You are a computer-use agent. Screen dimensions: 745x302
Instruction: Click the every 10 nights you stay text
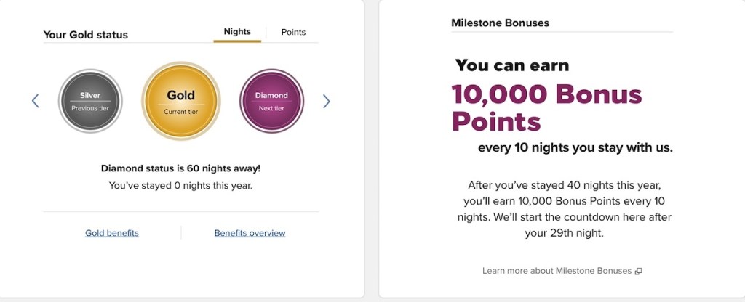coord(575,147)
